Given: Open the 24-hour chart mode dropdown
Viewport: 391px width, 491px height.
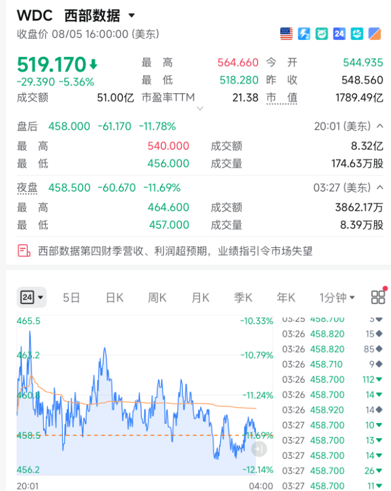Looking at the screenshot, I should pos(32,297).
